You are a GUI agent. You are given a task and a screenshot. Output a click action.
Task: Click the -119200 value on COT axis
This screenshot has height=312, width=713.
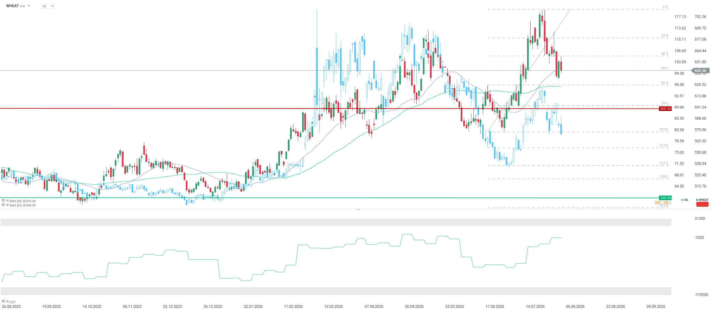[x=701, y=295]
